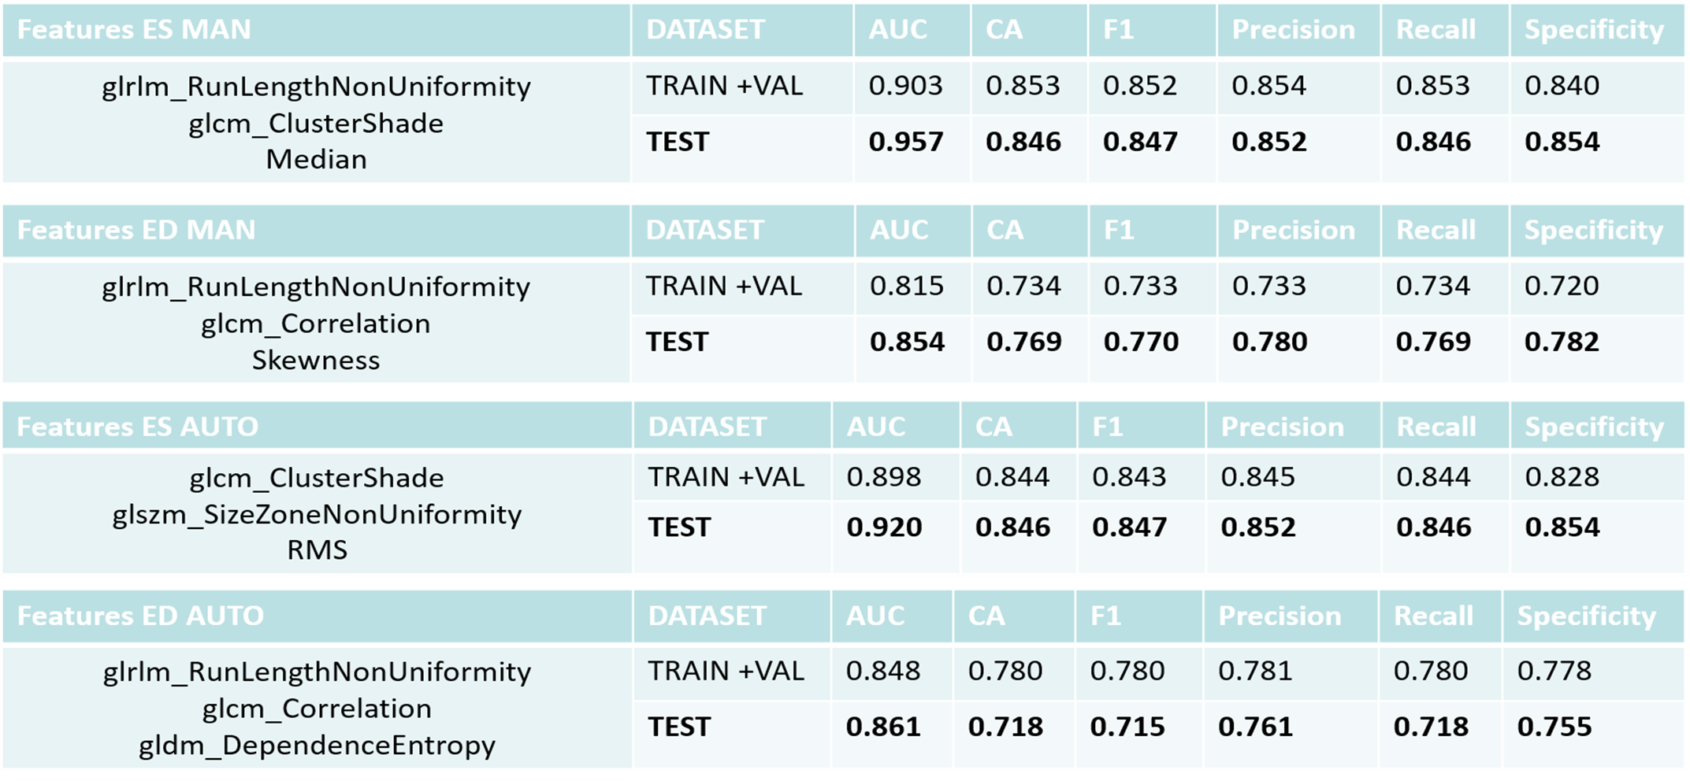Click the TEST AUC value 0.920
The image size is (1690, 781).
tap(884, 527)
